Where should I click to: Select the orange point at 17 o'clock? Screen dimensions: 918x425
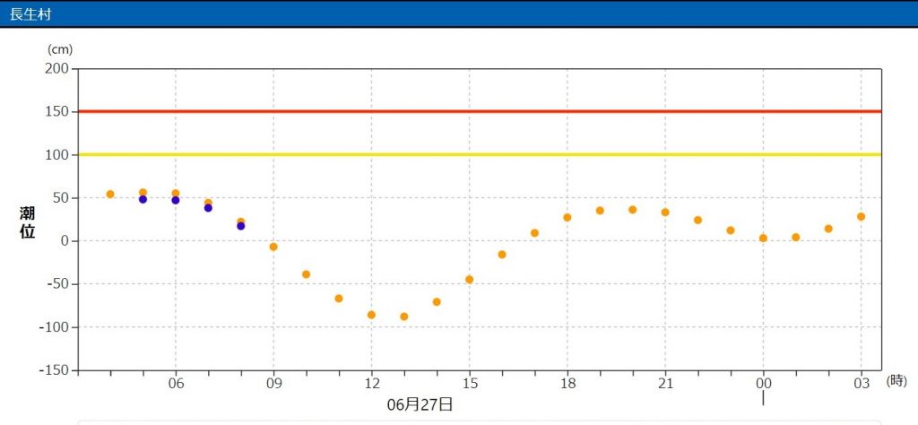tap(534, 233)
